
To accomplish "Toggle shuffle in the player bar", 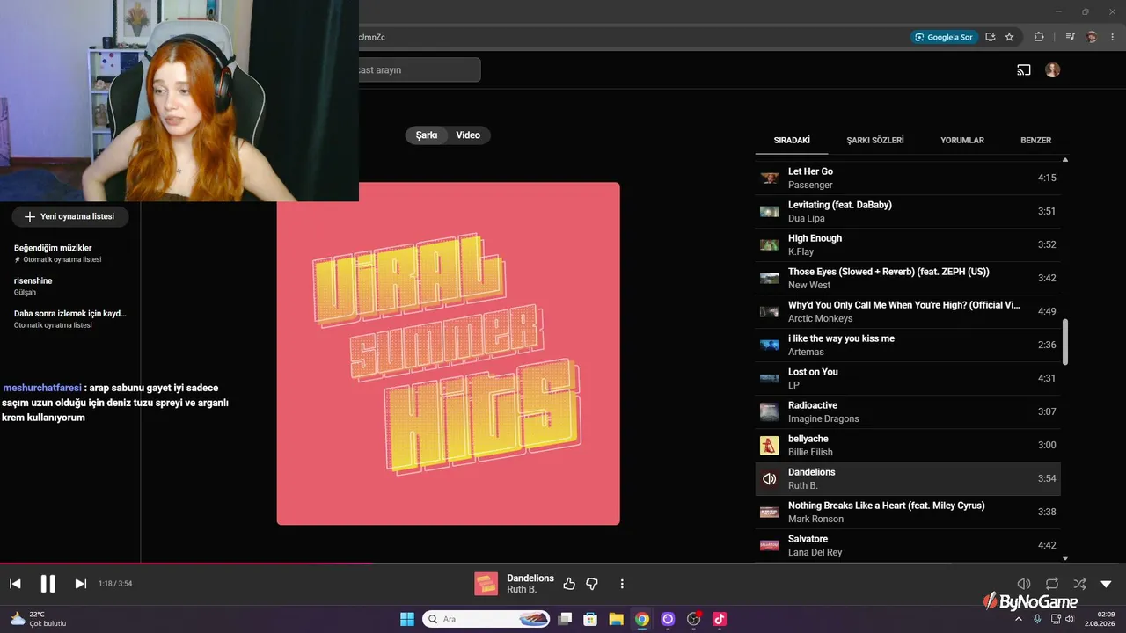I will (x=1079, y=584).
